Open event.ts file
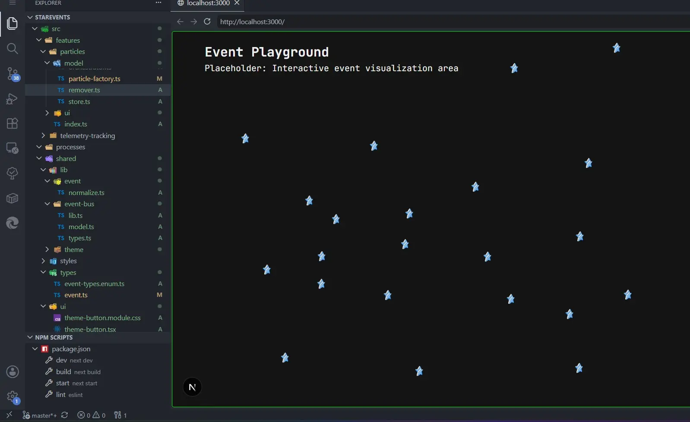This screenshot has width=690, height=422. 76,295
